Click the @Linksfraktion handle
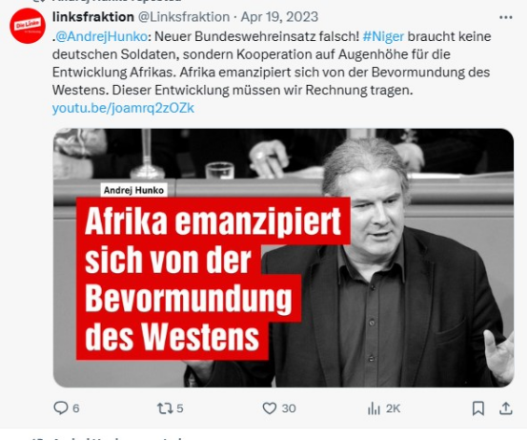Viewport: 528px width, 441px height. click(184, 16)
